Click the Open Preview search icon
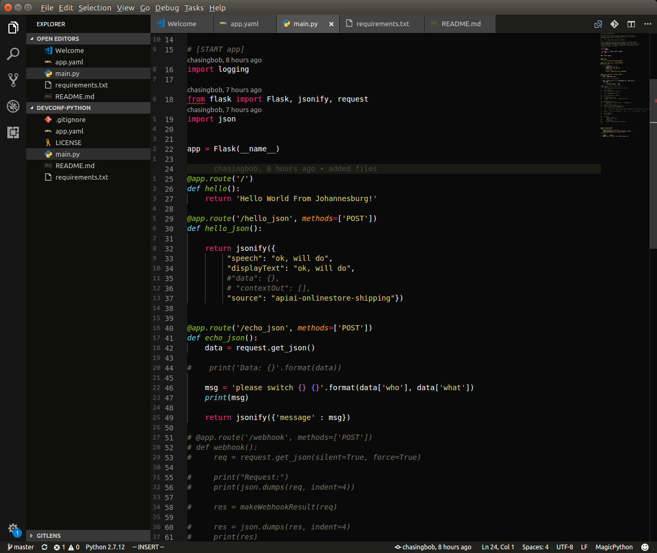Screen dimensions: 657x553 tap(598, 24)
